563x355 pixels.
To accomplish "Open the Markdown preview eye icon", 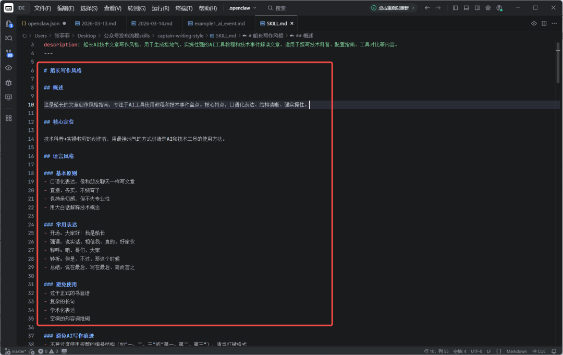I will tap(534, 23).
